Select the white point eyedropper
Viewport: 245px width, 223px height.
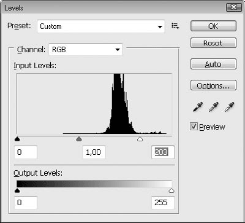coord(229,107)
